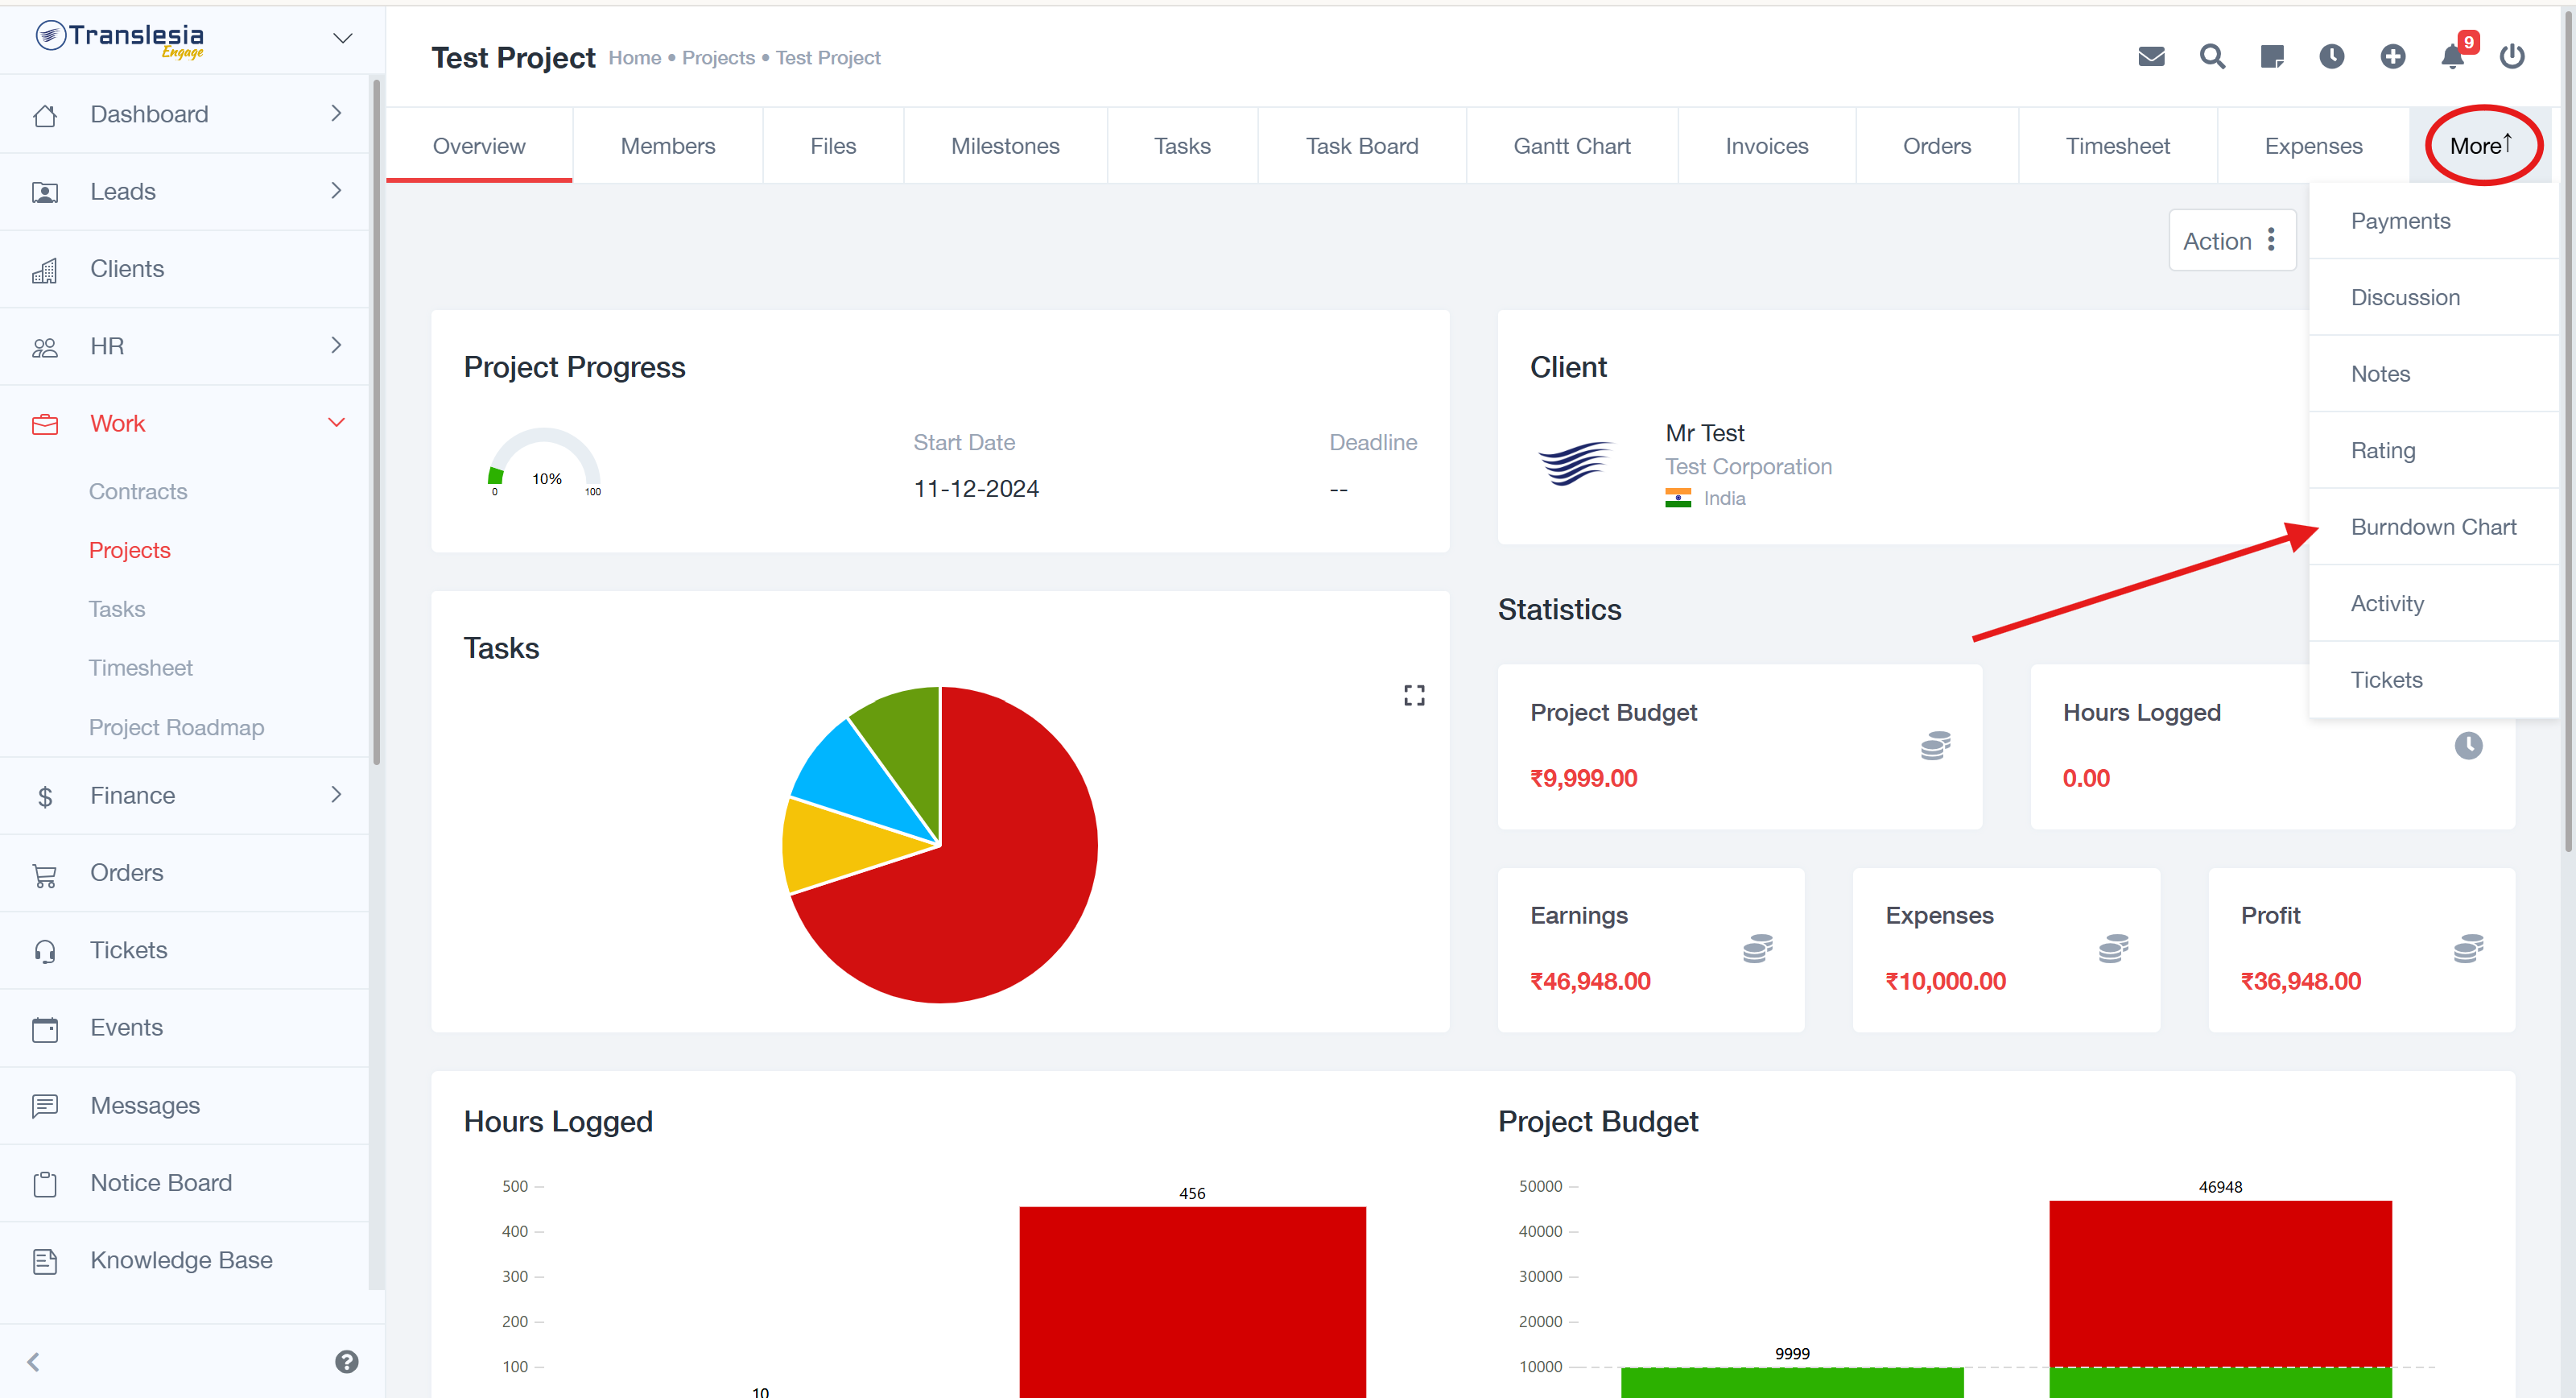Click the power logout icon
Viewport: 2576px width, 1398px height.
[x=2513, y=57]
